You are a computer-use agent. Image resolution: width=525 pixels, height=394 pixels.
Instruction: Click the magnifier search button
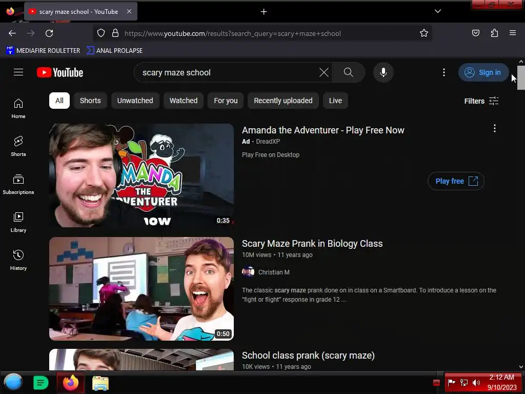point(348,72)
